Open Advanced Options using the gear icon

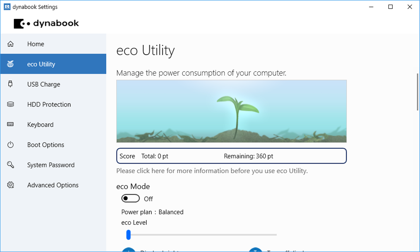click(x=11, y=185)
